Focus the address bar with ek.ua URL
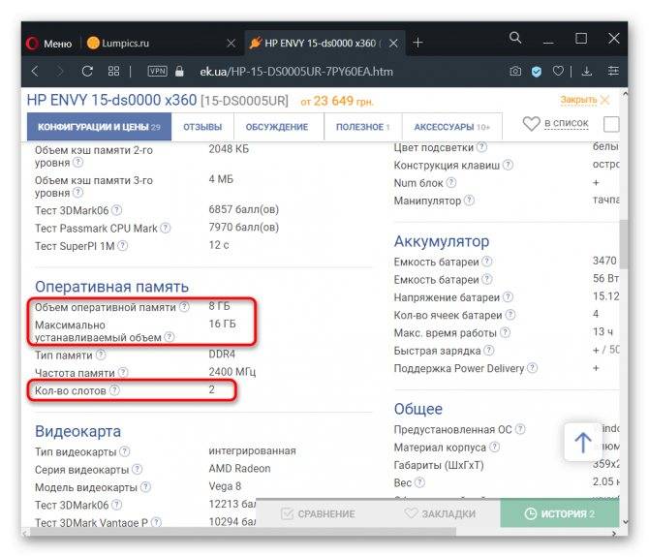Screen dimensions: 649x557 [296, 72]
